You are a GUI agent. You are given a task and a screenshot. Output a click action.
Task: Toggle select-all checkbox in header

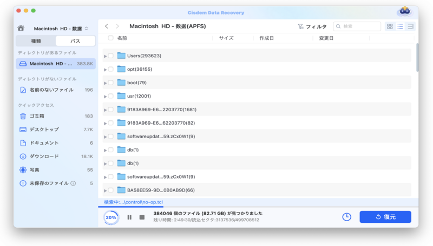pyautogui.click(x=111, y=38)
